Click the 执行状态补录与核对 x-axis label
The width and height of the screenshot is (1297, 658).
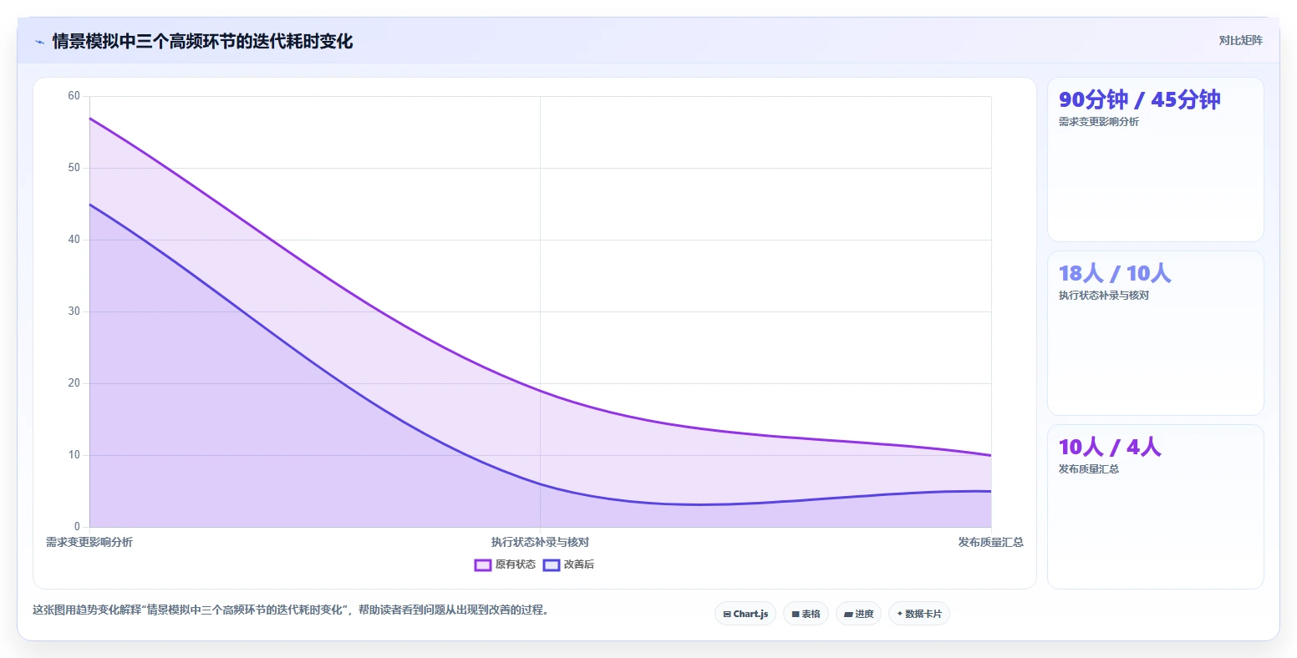pos(540,542)
